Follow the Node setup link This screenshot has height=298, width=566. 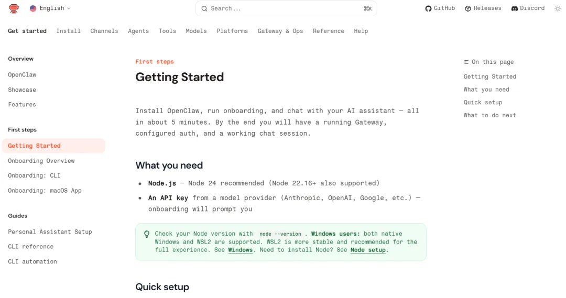(368, 250)
